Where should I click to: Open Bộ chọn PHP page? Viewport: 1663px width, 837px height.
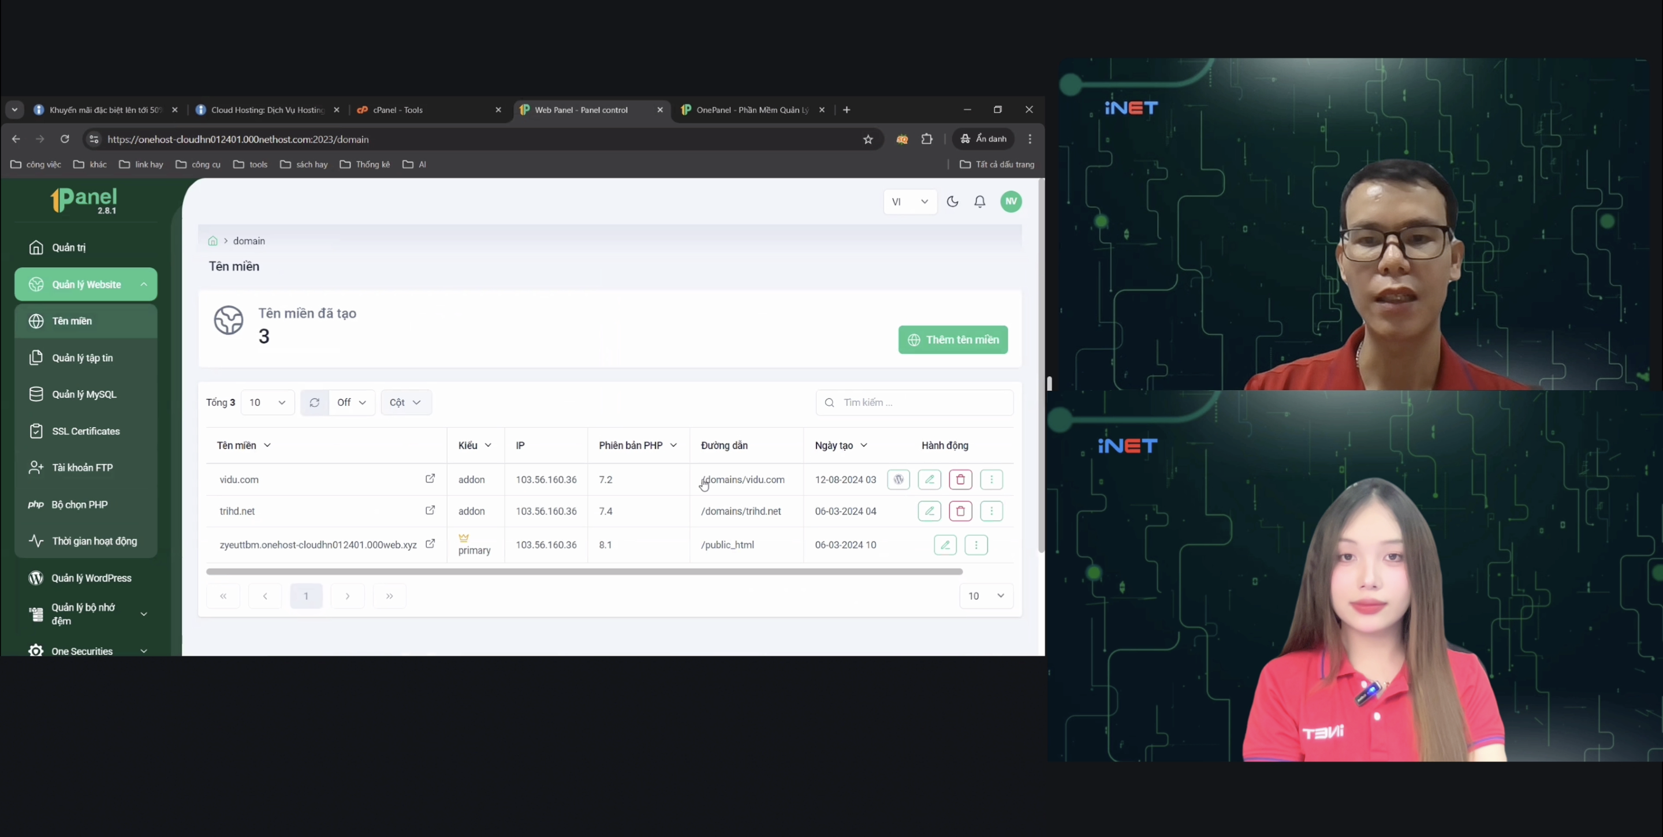[86, 505]
